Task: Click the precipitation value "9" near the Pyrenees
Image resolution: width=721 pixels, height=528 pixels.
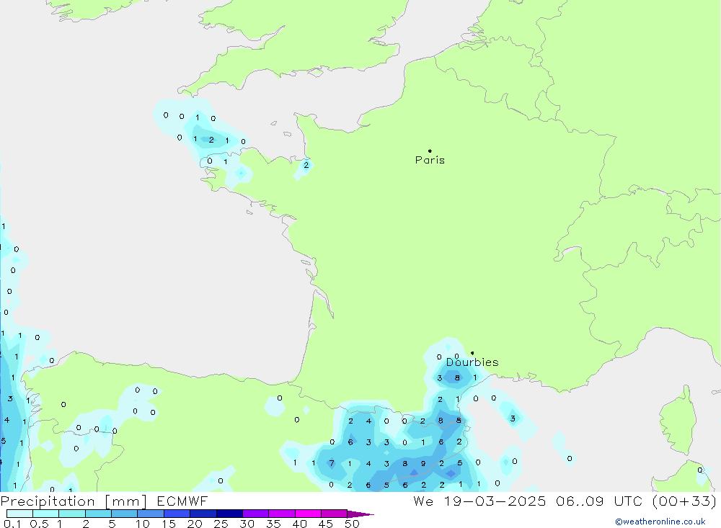Action: click(423, 464)
